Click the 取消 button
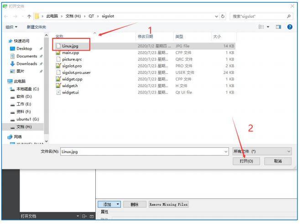The height and width of the screenshot is (224, 302). click(278, 161)
